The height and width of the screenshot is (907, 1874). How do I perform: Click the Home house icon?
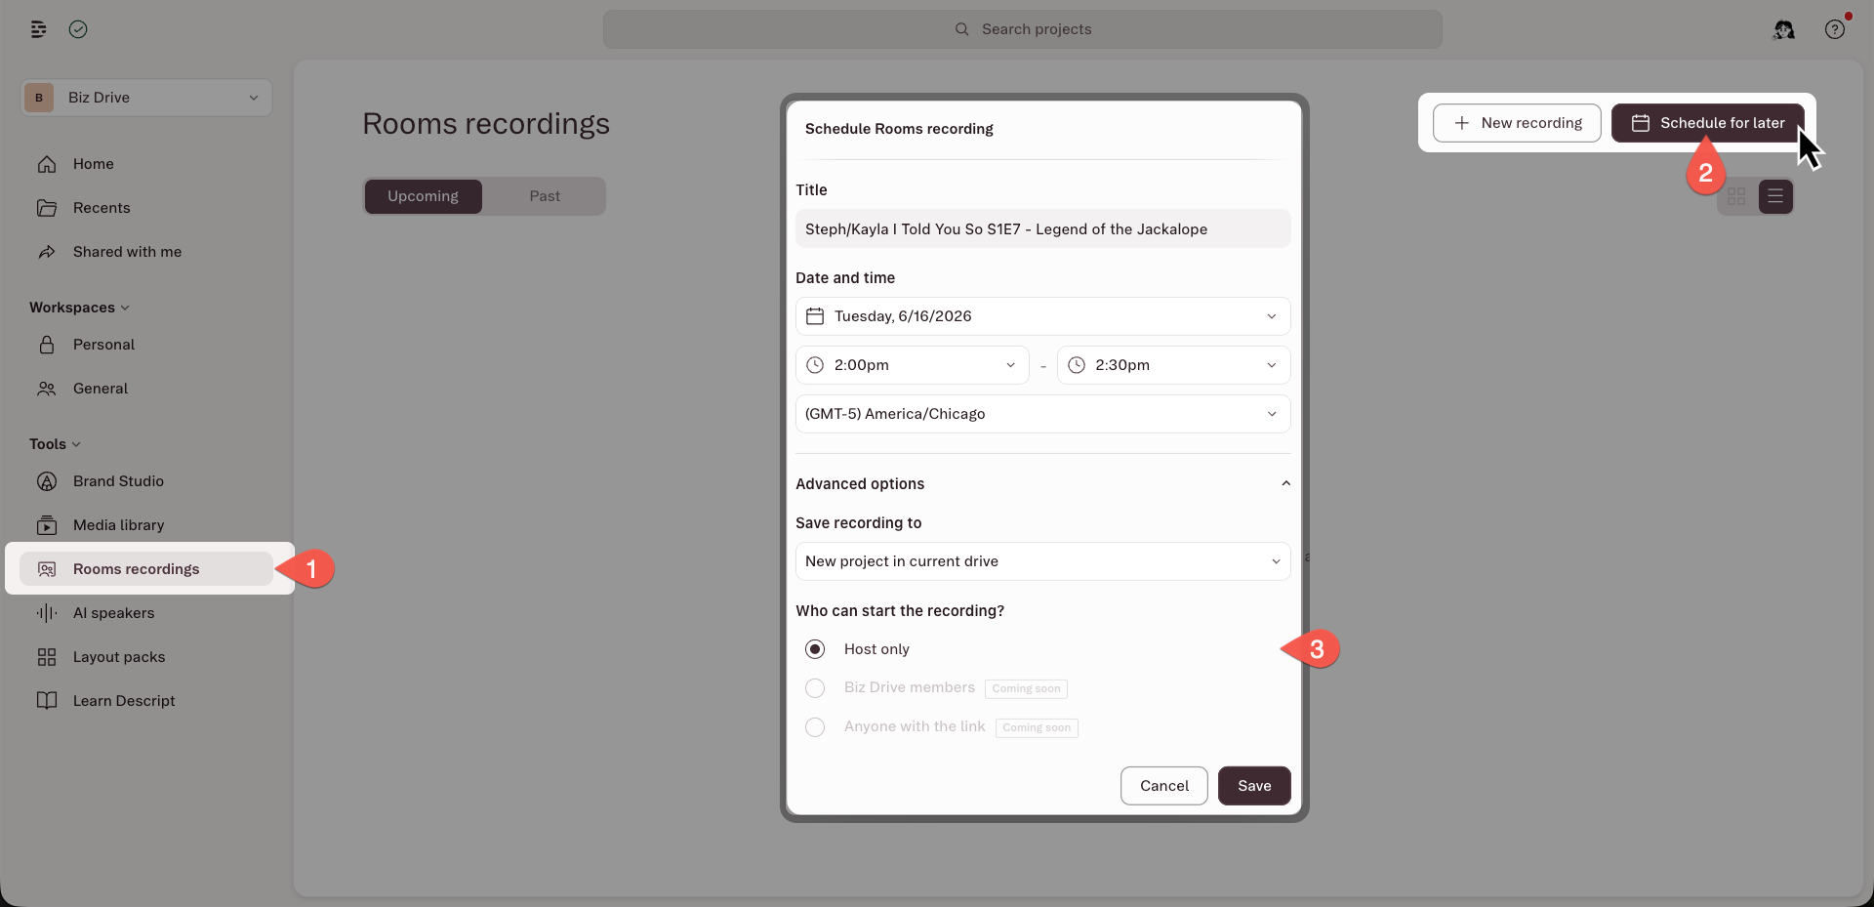pos(47,164)
